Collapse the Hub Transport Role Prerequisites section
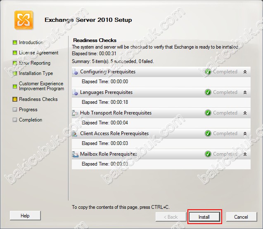This screenshot has width=263, height=229. pyautogui.click(x=245, y=113)
